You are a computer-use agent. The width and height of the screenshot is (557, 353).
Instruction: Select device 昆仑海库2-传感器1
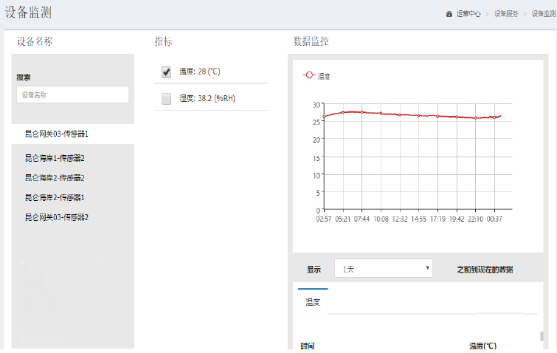point(55,198)
